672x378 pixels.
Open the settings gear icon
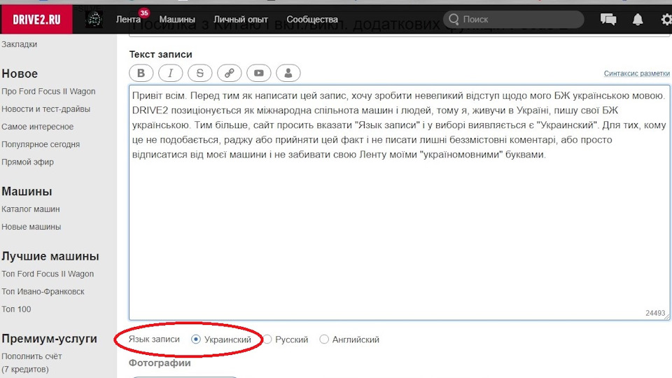[x=666, y=20]
